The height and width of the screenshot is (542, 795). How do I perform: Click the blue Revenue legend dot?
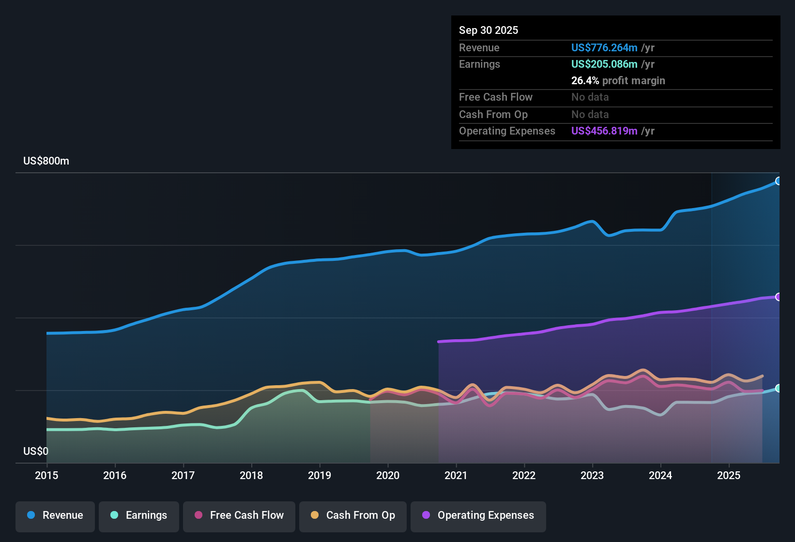(31, 515)
